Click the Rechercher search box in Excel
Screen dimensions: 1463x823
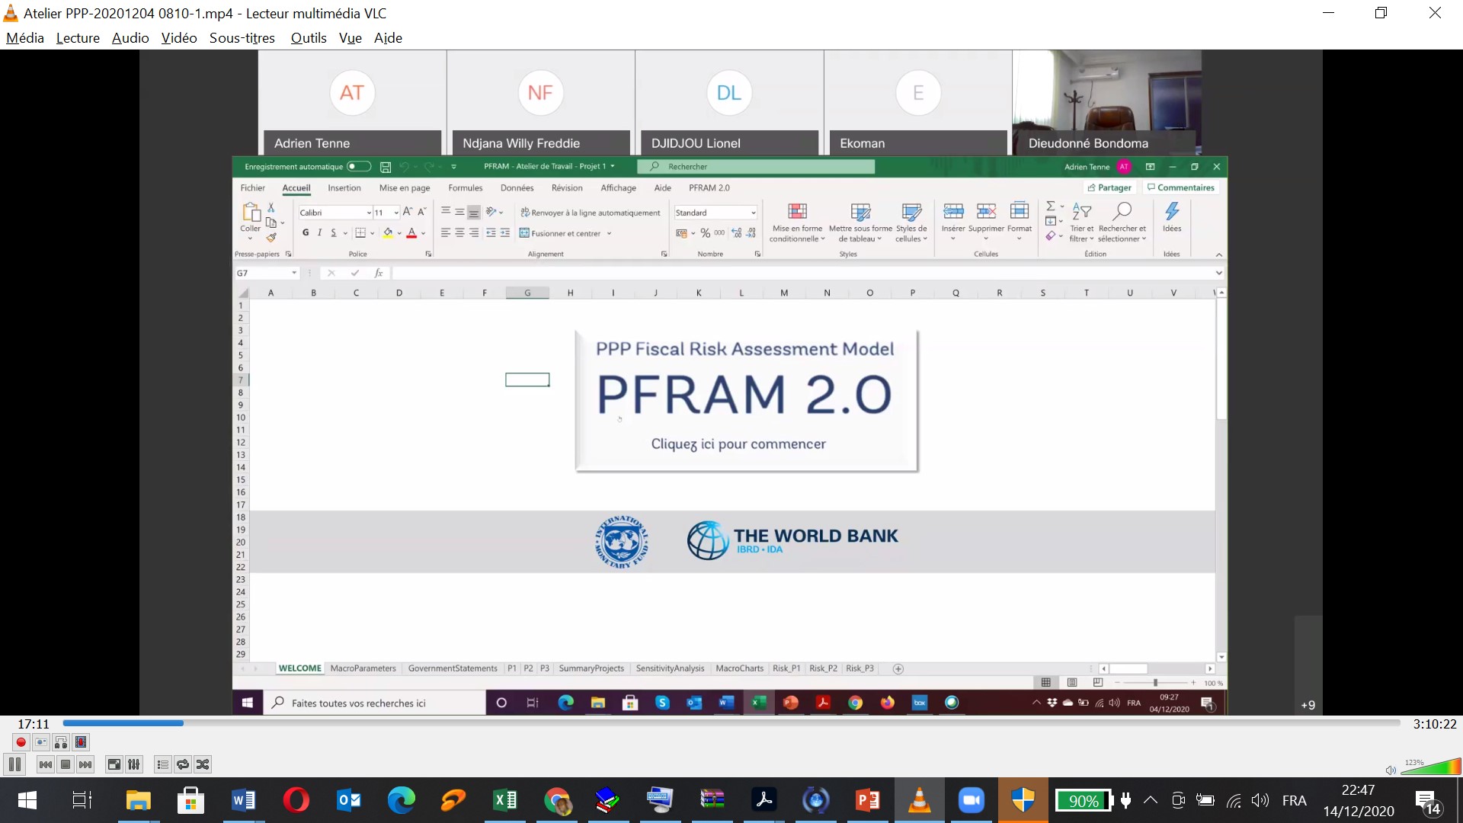757,167
